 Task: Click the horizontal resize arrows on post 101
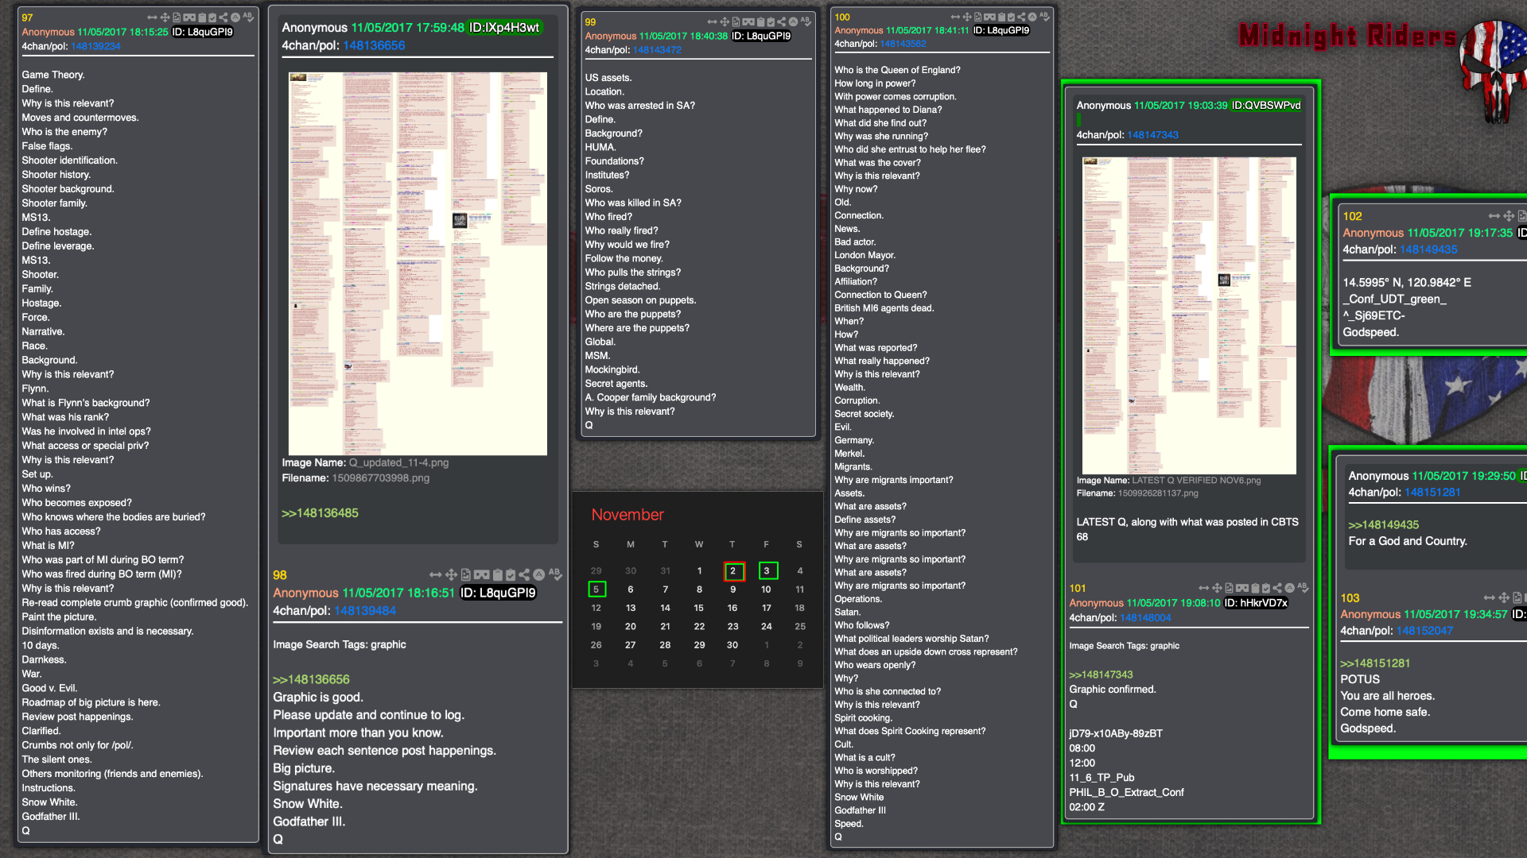click(1204, 588)
